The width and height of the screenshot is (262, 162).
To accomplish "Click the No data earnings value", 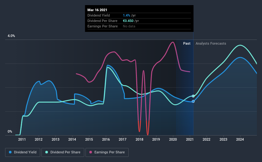I will point(129,26).
